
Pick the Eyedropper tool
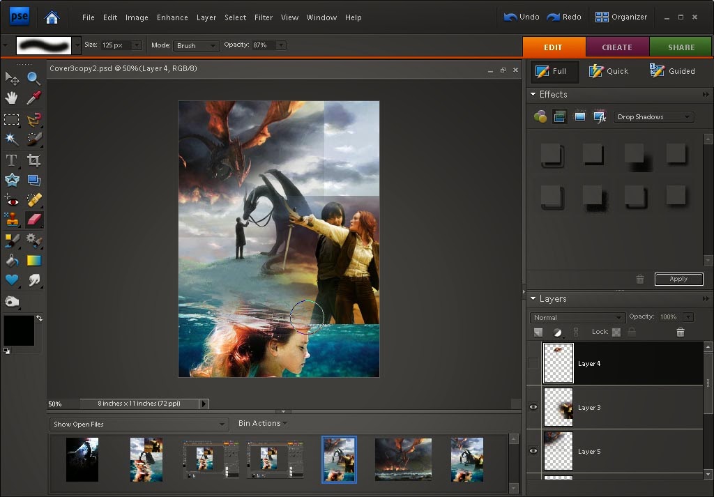click(33, 98)
